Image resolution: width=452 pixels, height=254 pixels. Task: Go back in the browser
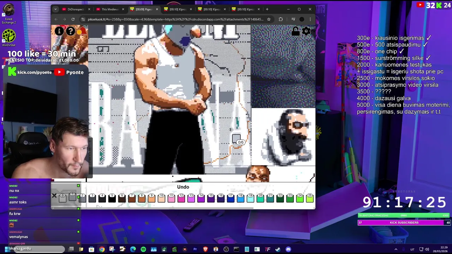click(56, 19)
